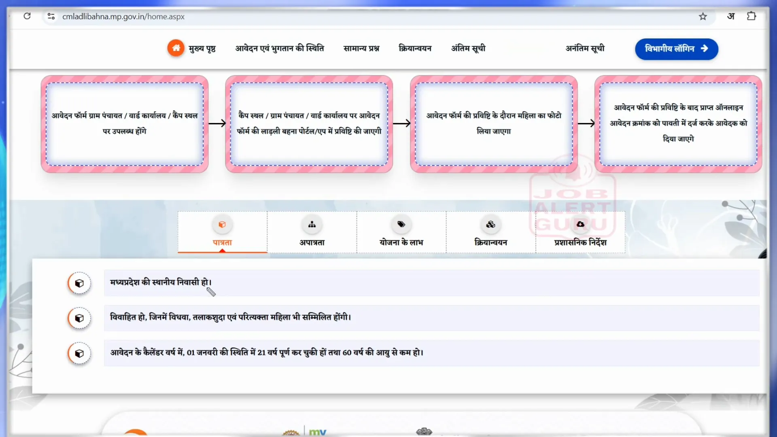Click the क्रियान्वयन tab cubes icon
Viewport: 777px width, 437px height.
(491, 225)
